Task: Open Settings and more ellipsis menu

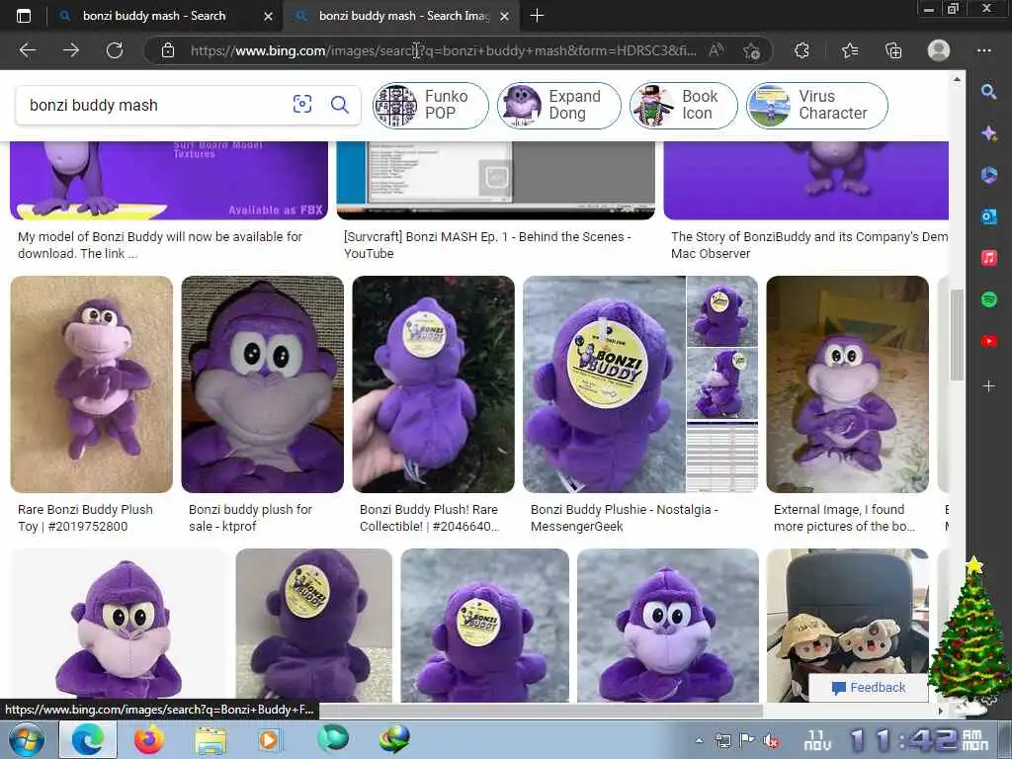Action: tap(983, 50)
